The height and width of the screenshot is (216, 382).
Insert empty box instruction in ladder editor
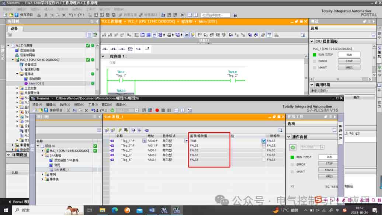point(130,49)
